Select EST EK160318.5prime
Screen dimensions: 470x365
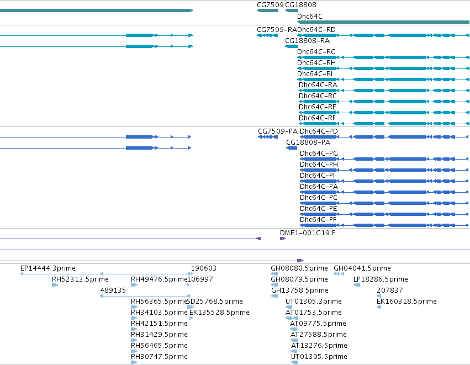[x=406, y=301]
